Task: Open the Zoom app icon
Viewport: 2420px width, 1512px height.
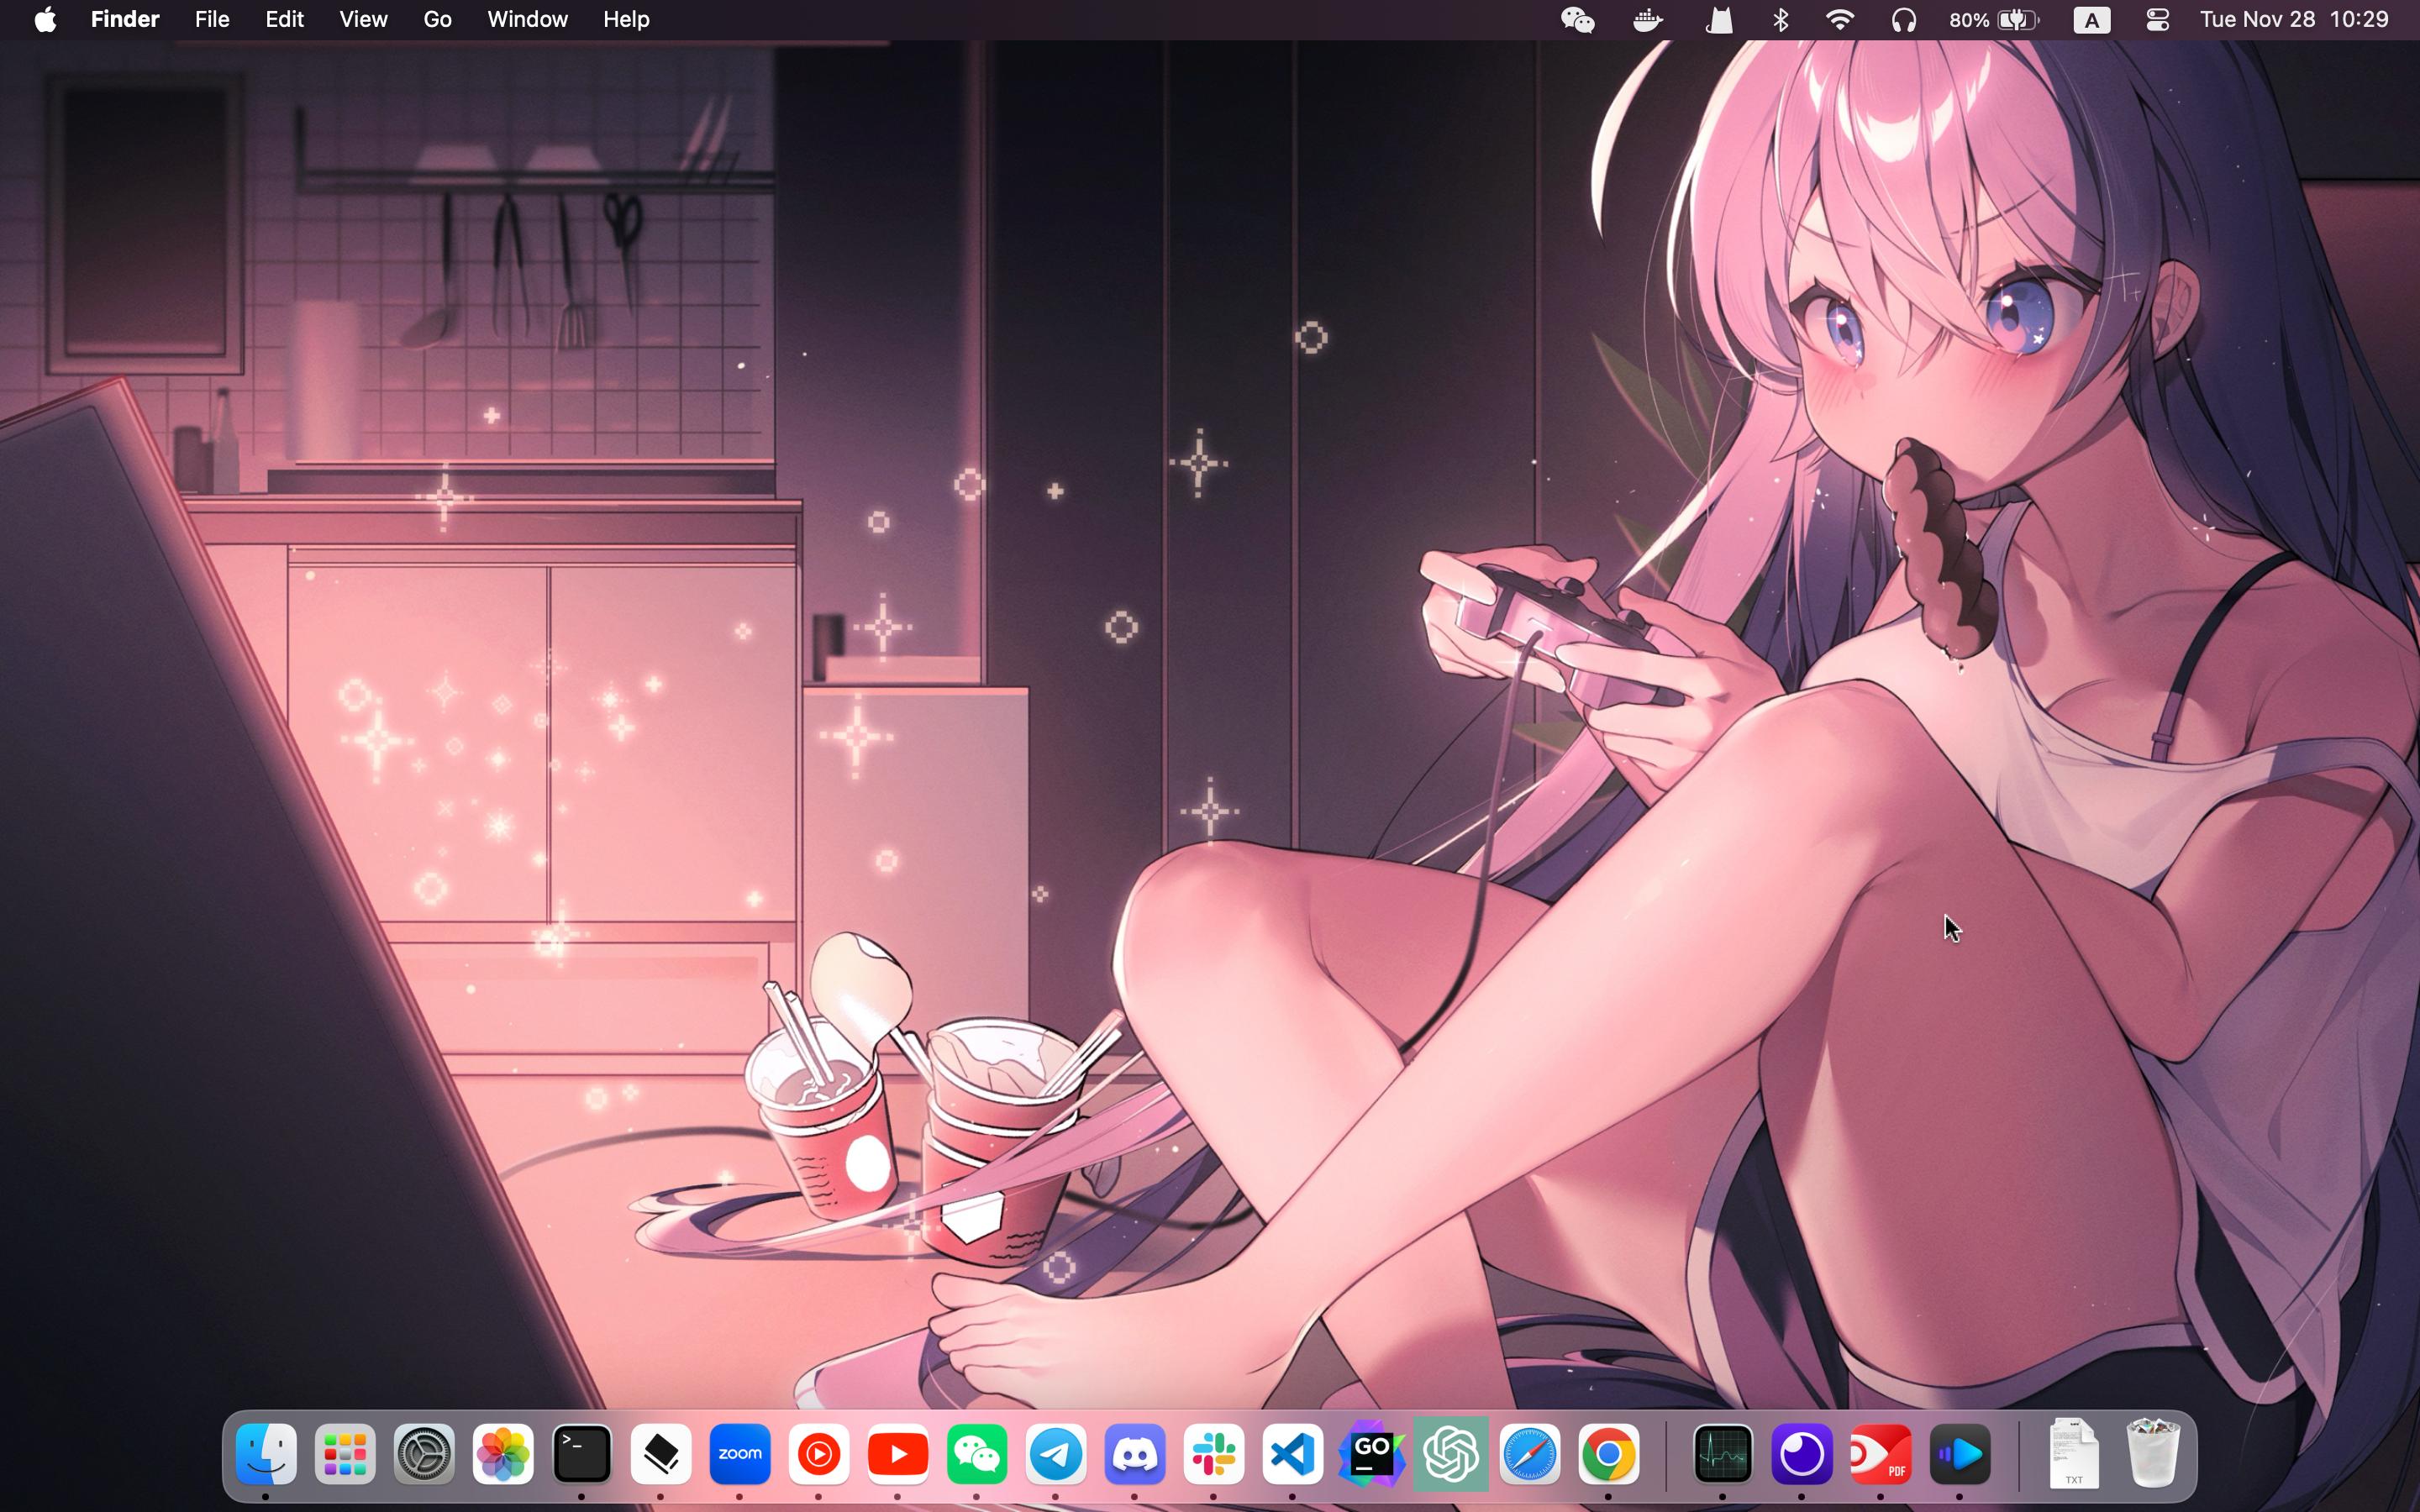Action: pos(739,1454)
